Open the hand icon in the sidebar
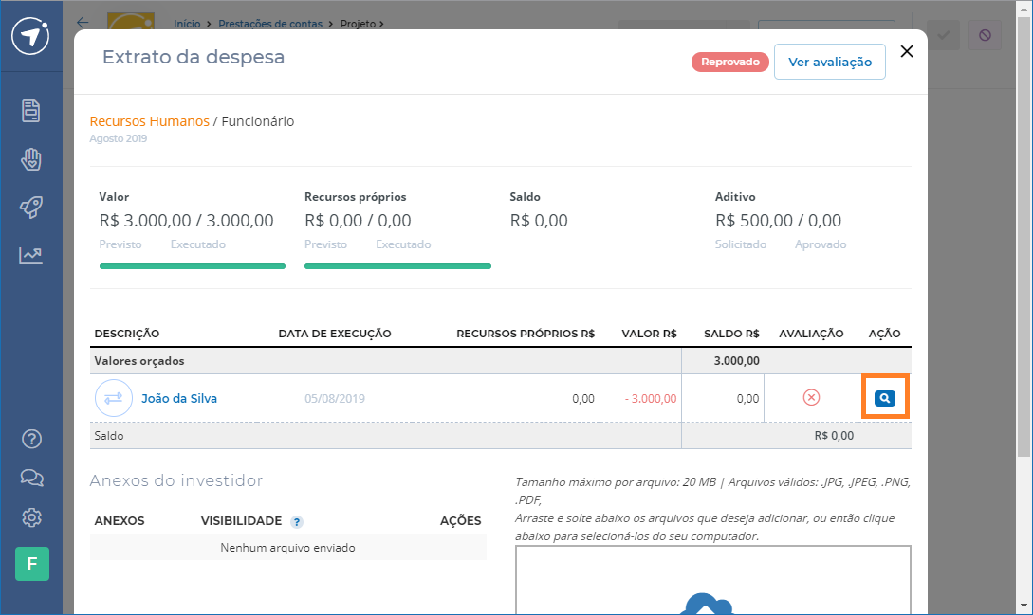 pos(31,159)
